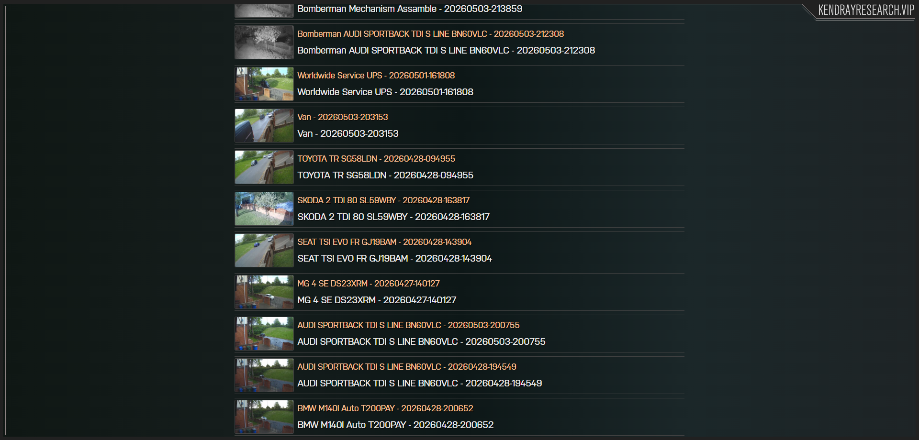Go to KENDRAYRESEARCH.VIP site logo
Screen dimensions: 919x440
pyautogui.click(x=866, y=10)
